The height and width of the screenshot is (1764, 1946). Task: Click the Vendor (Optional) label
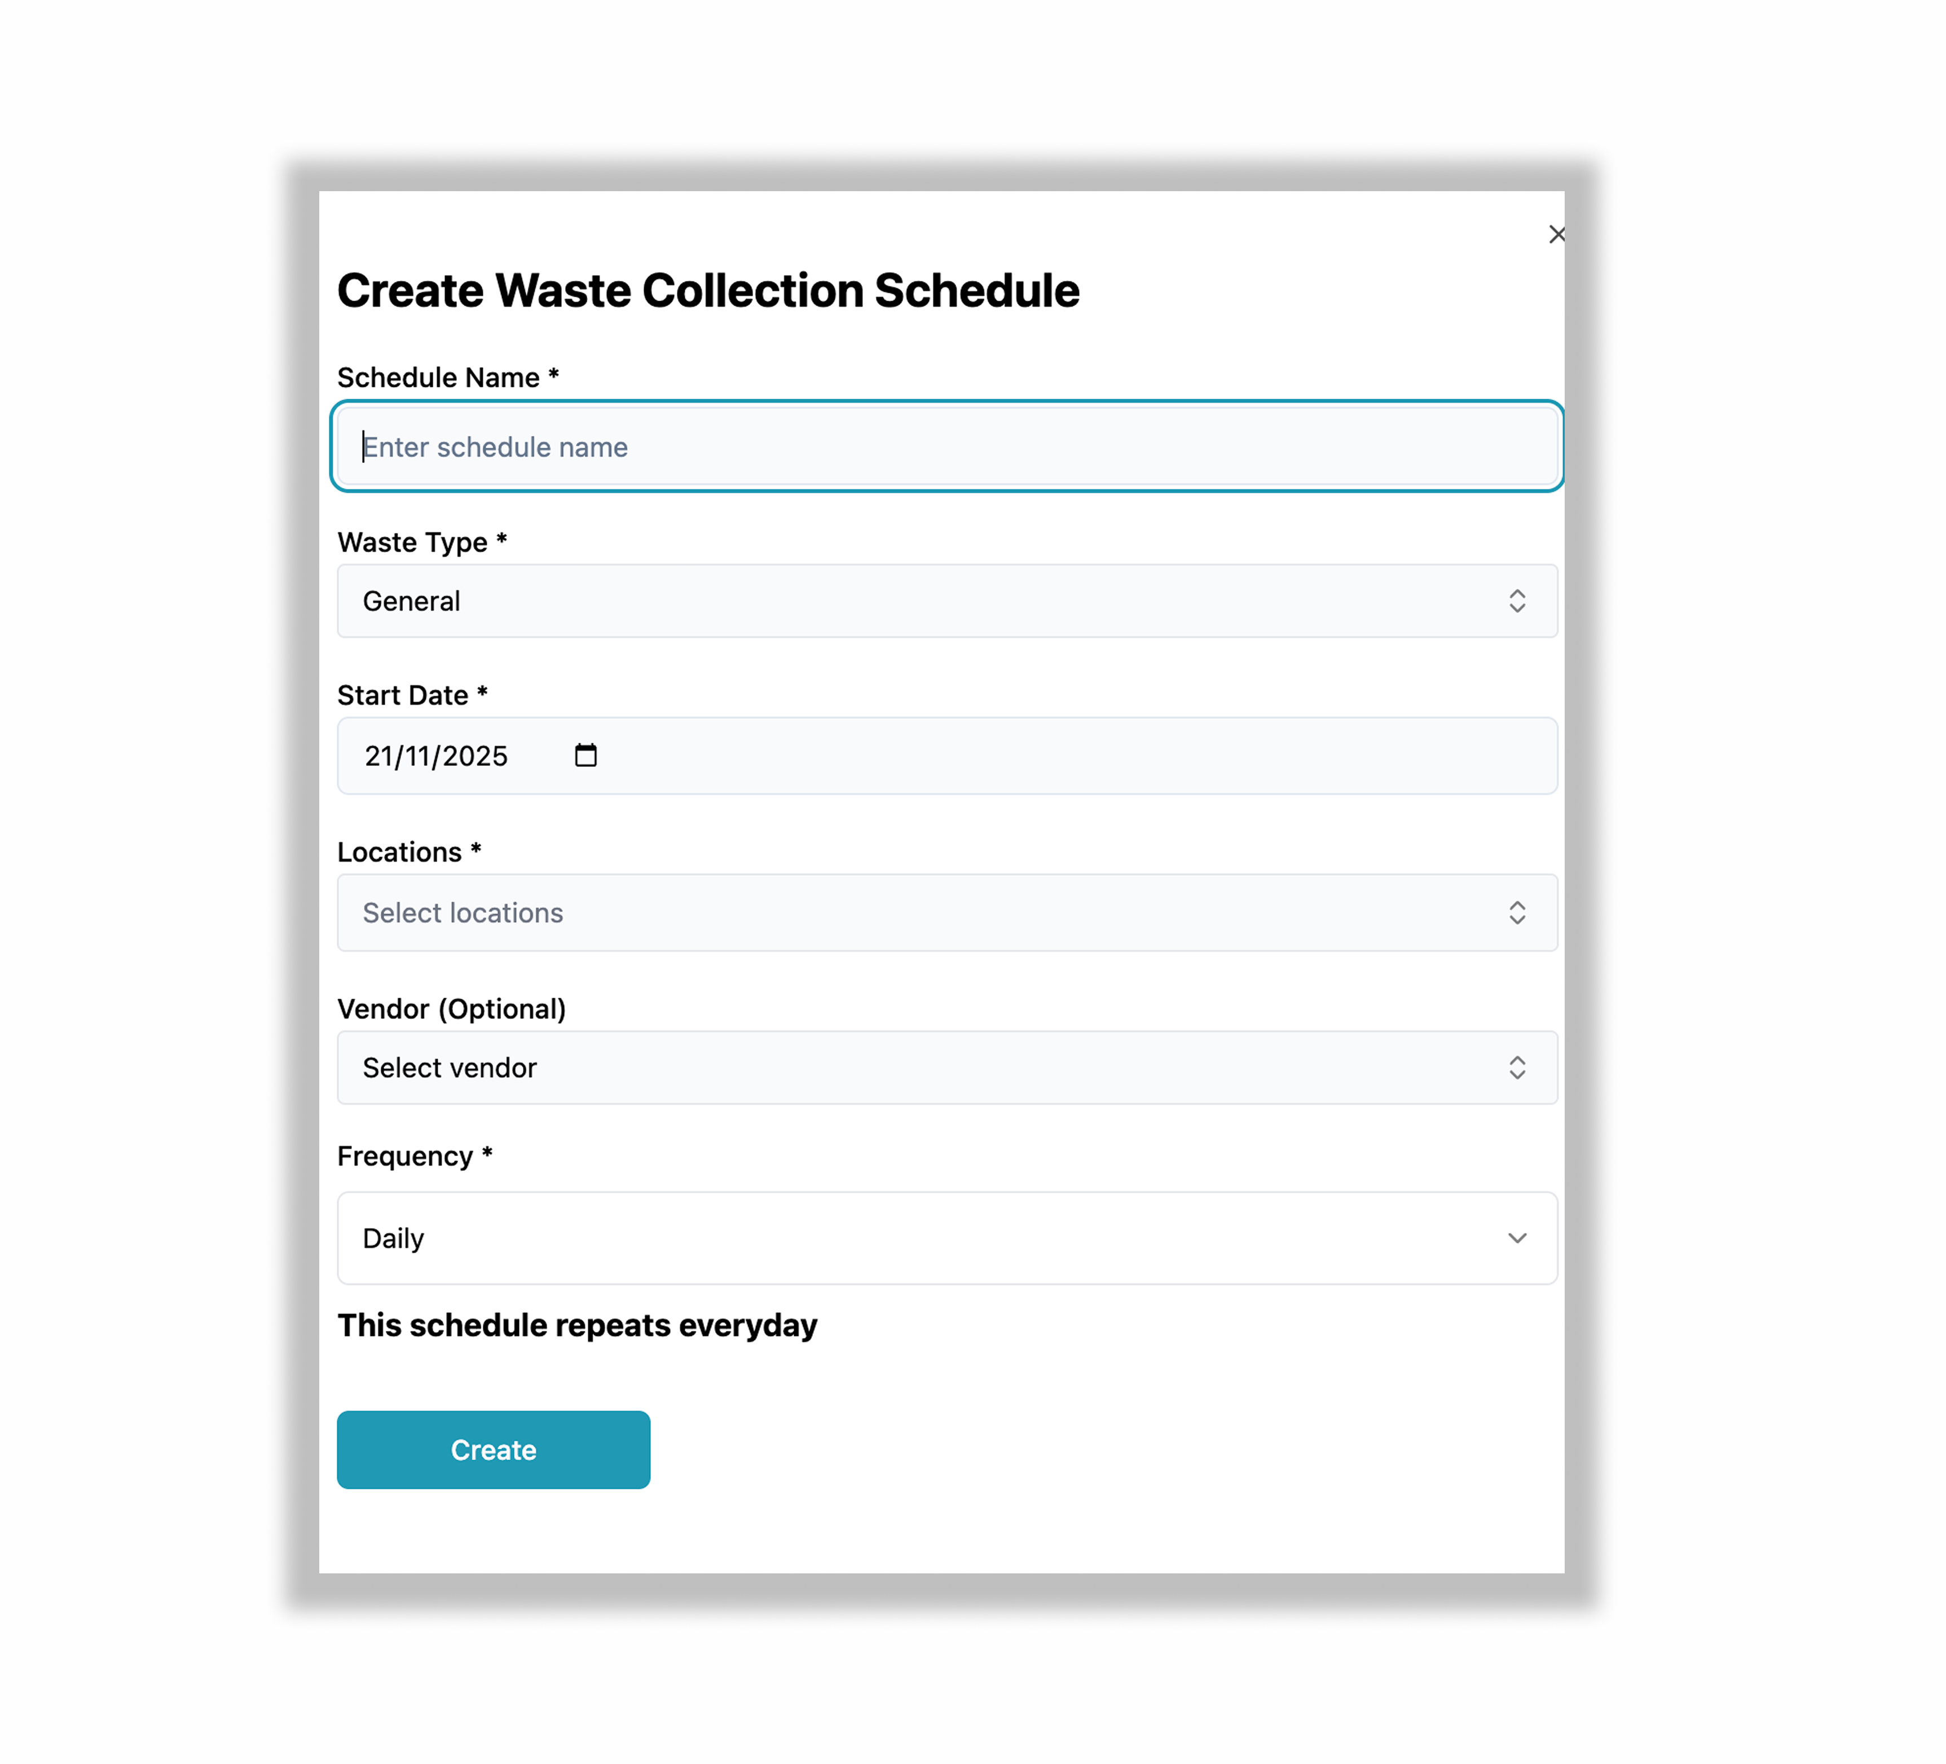tap(453, 1008)
